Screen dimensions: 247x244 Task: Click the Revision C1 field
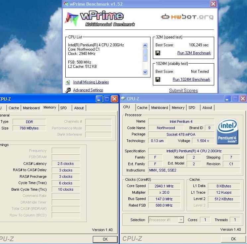point(231,164)
